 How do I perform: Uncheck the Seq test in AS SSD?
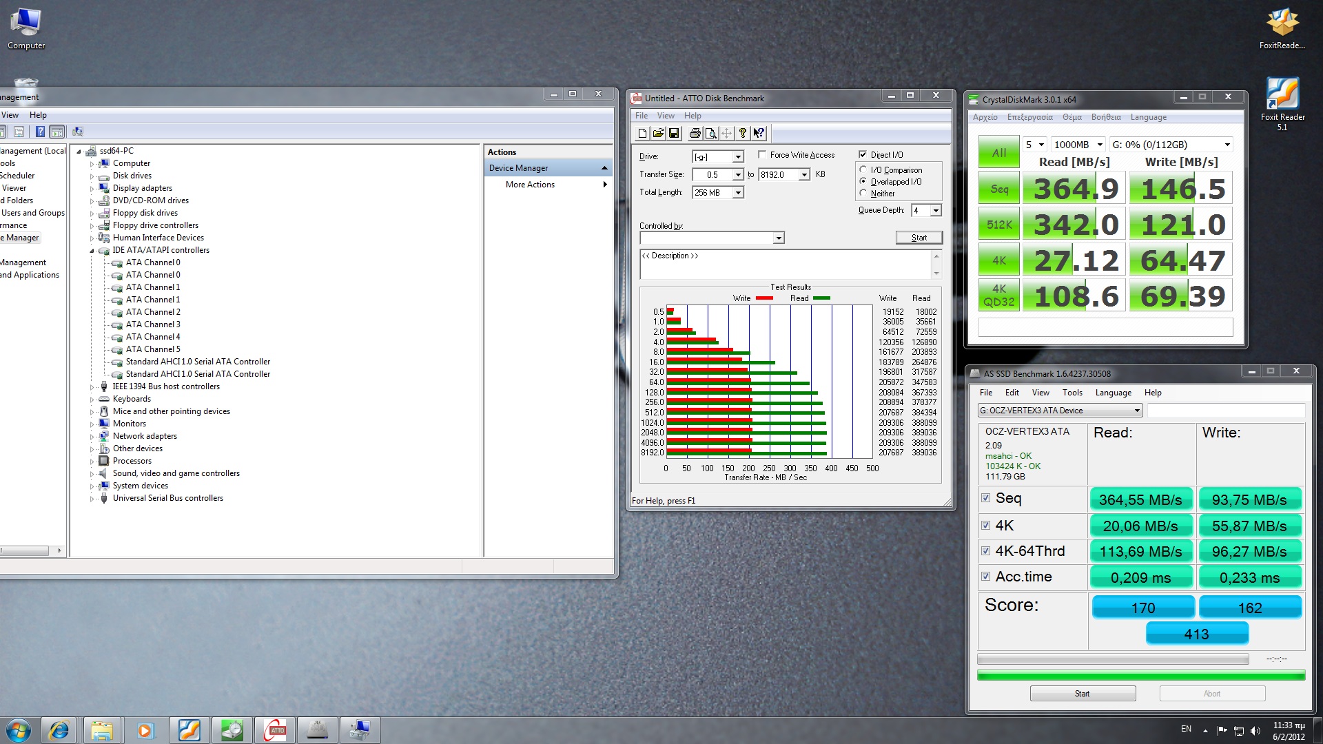(x=985, y=497)
